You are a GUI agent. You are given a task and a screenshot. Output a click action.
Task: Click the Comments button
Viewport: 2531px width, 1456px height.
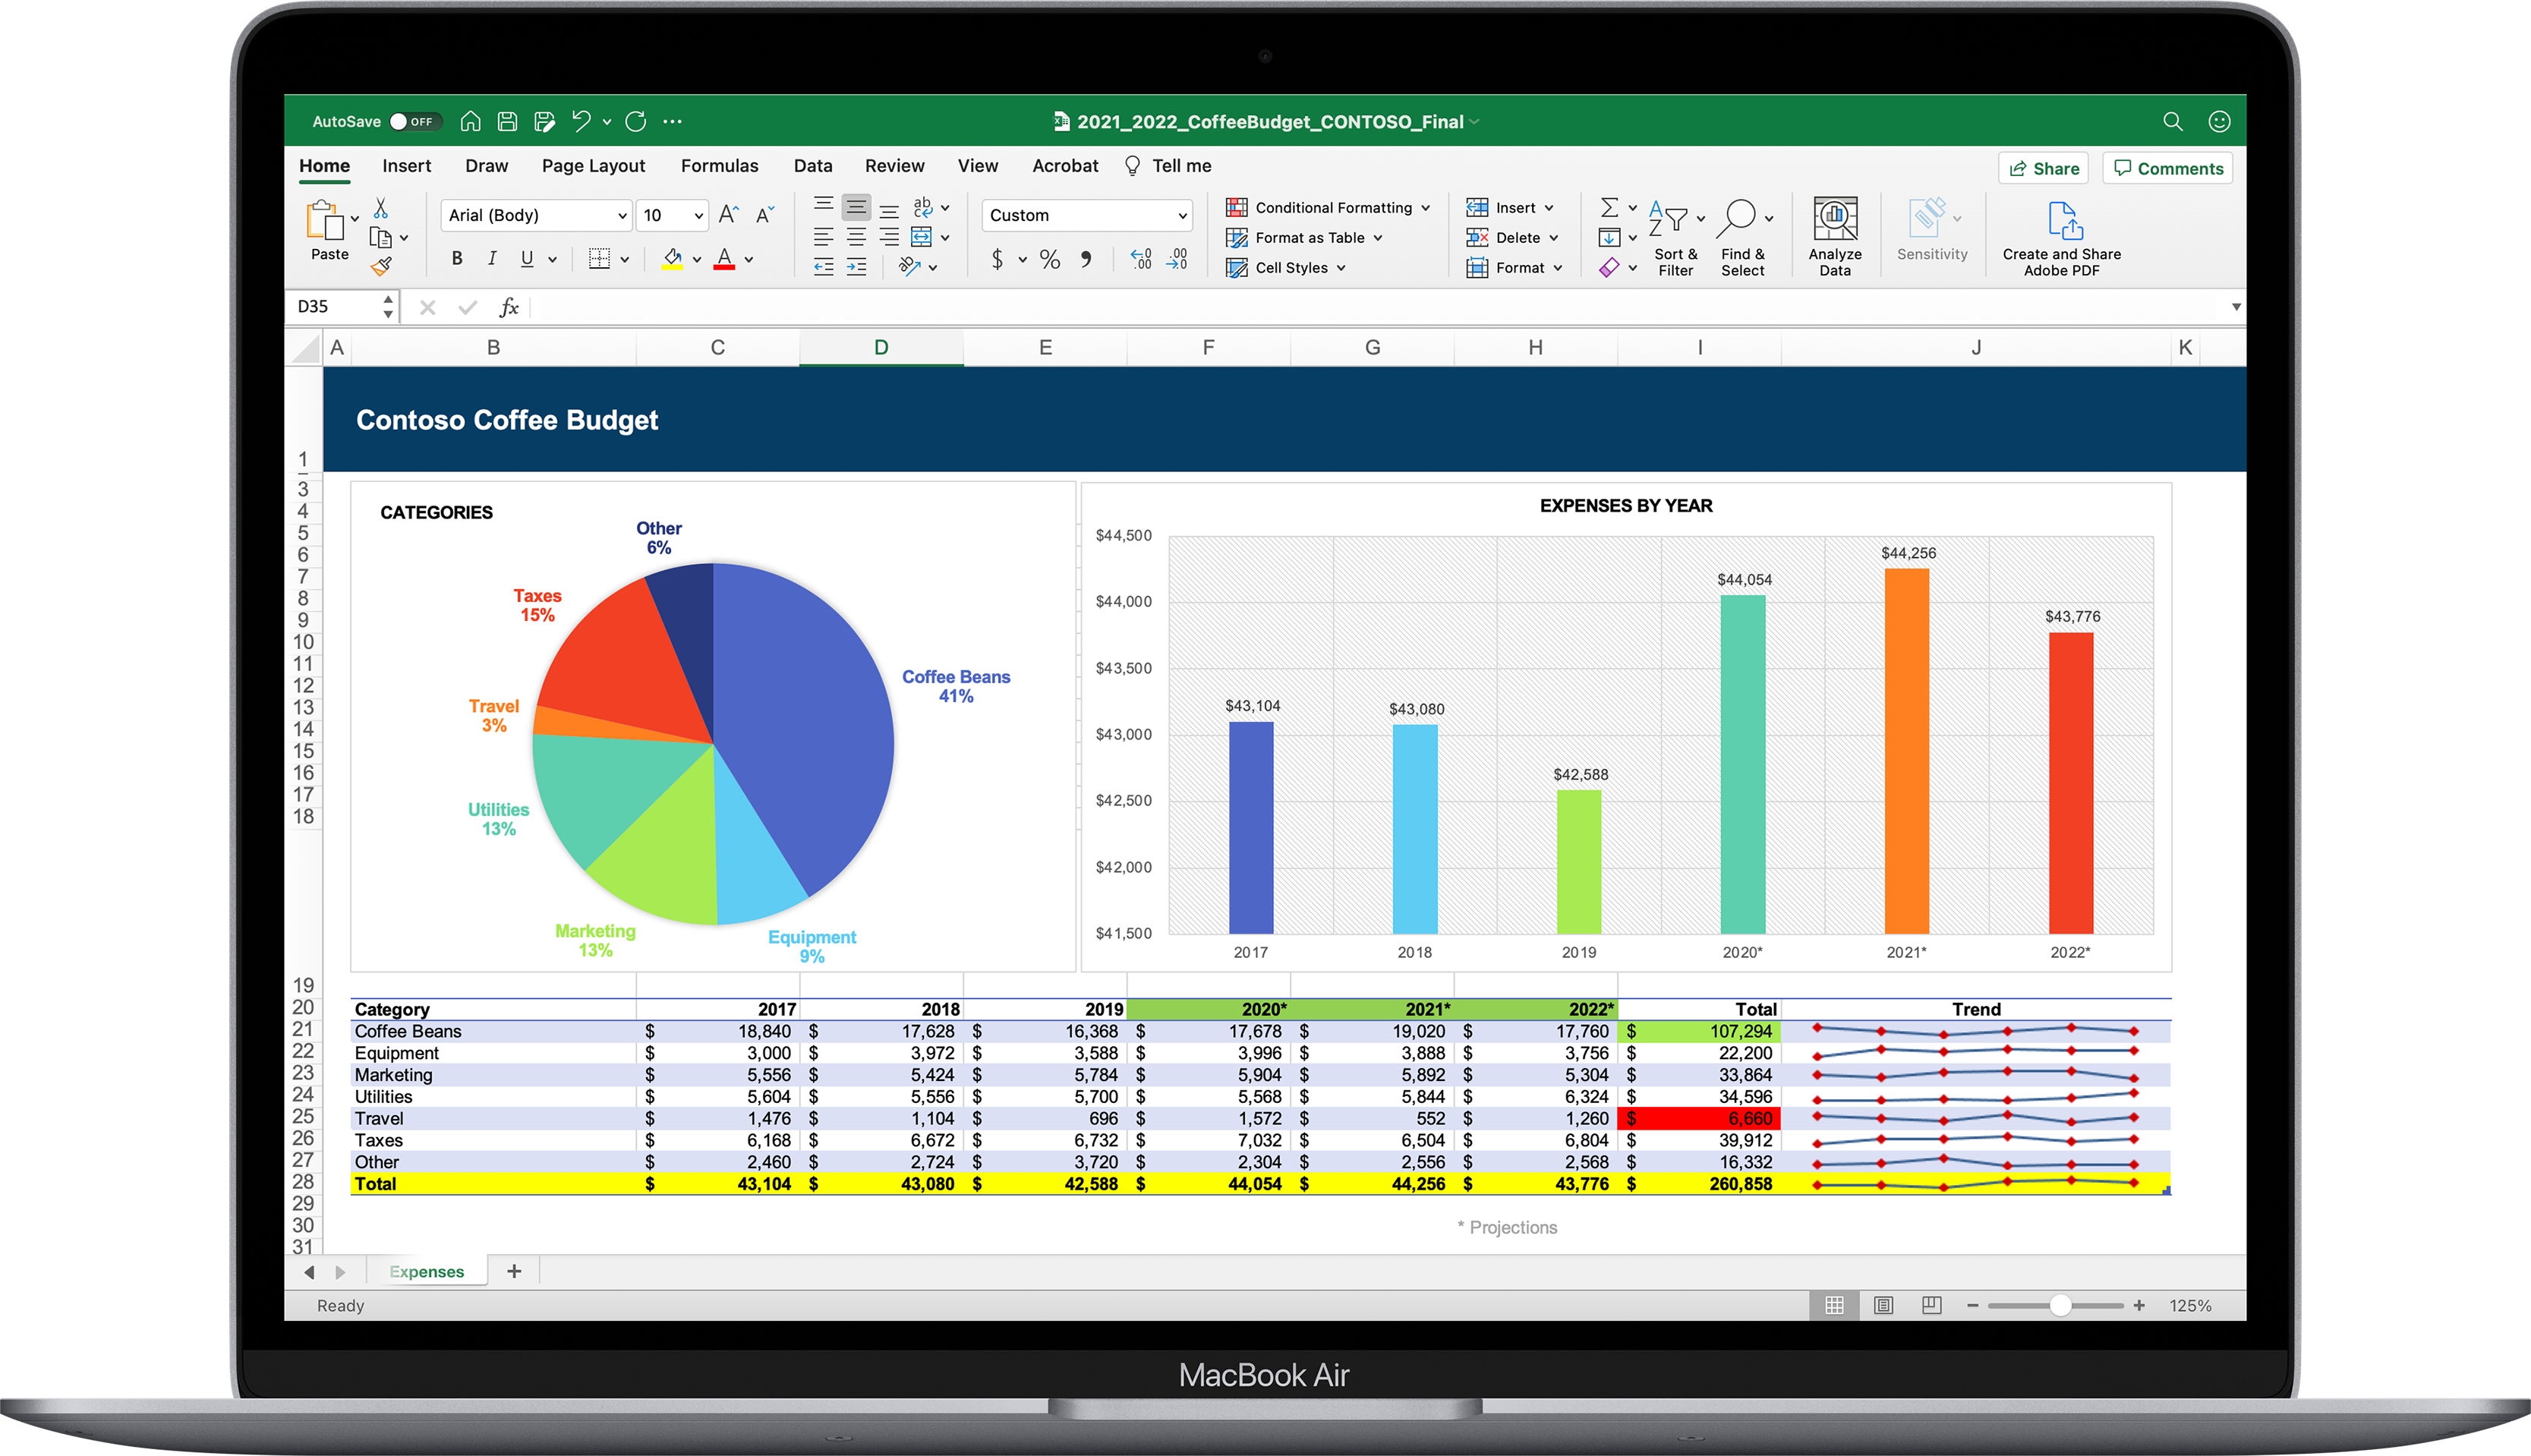point(2168,168)
